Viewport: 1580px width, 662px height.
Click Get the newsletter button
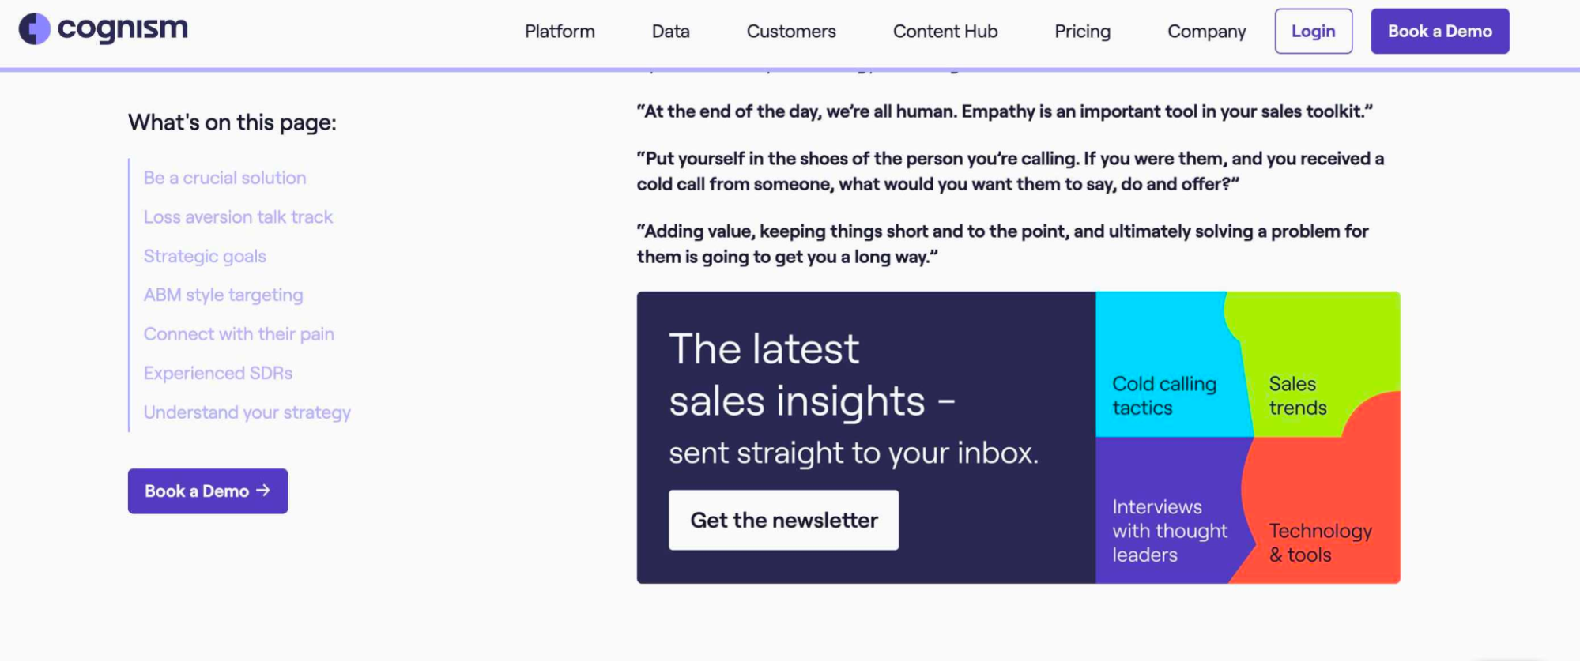coord(783,520)
